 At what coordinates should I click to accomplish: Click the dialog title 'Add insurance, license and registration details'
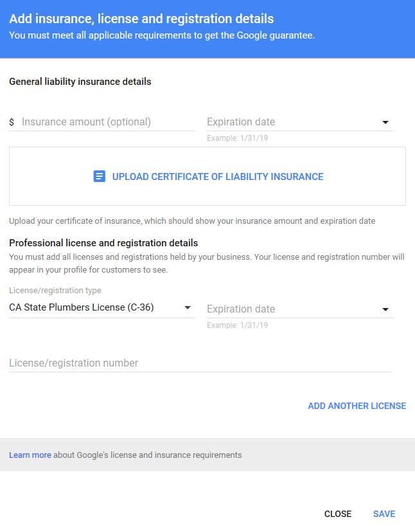coord(141,19)
